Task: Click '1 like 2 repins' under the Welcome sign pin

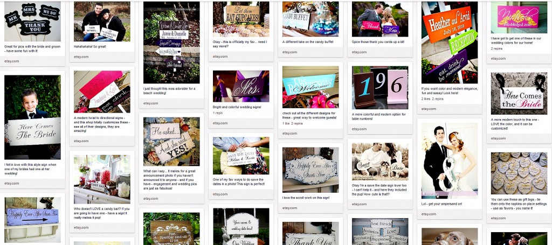Action: (x=293, y=124)
